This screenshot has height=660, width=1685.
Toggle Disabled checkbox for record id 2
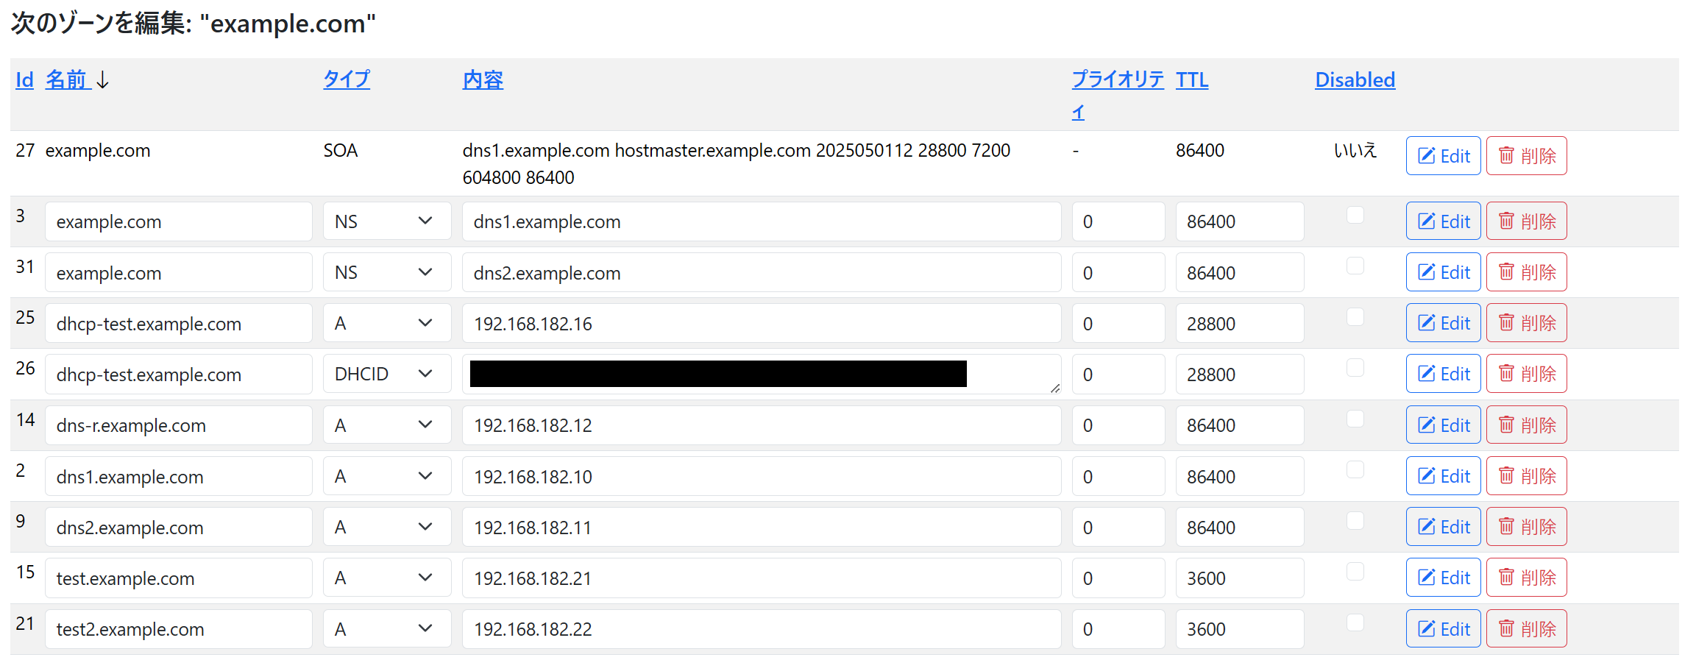coord(1355,469)
